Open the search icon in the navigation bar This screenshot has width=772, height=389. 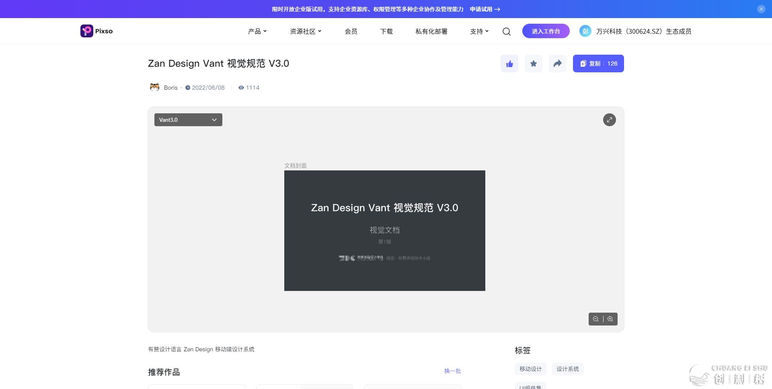506,31
